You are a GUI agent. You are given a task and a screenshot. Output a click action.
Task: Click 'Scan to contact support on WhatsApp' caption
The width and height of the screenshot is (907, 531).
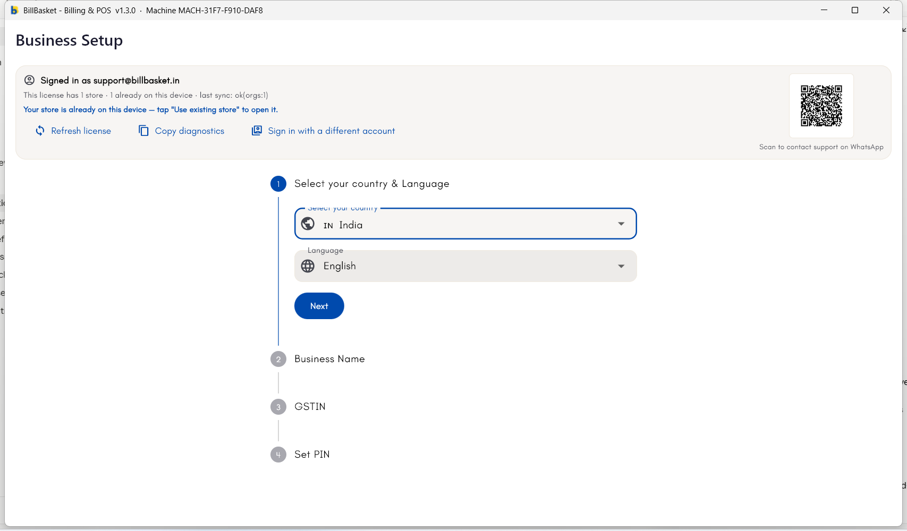coord(821,147)
